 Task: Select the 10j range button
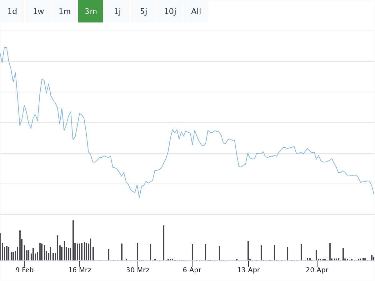click(170, 12)
